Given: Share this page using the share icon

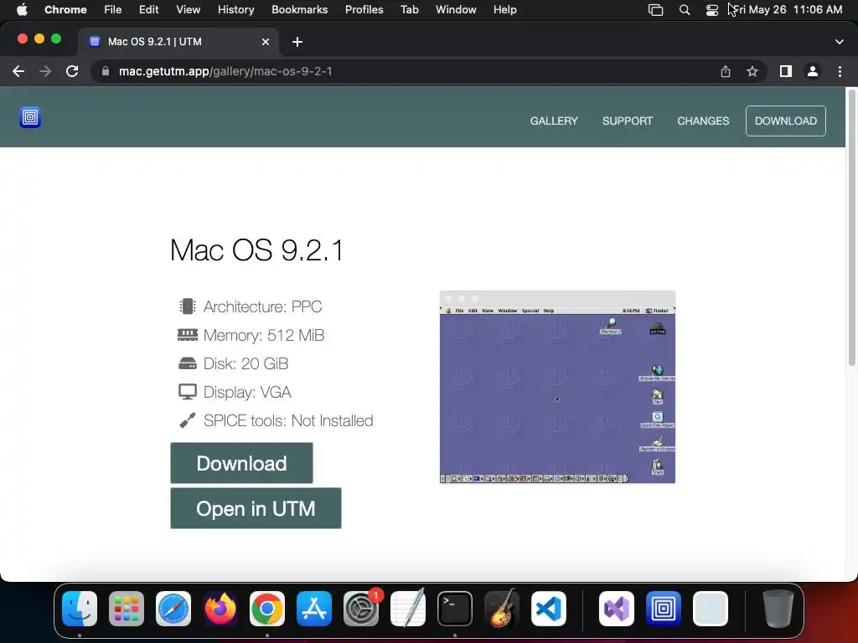Looking at the screenshot, I should (726, 72).
